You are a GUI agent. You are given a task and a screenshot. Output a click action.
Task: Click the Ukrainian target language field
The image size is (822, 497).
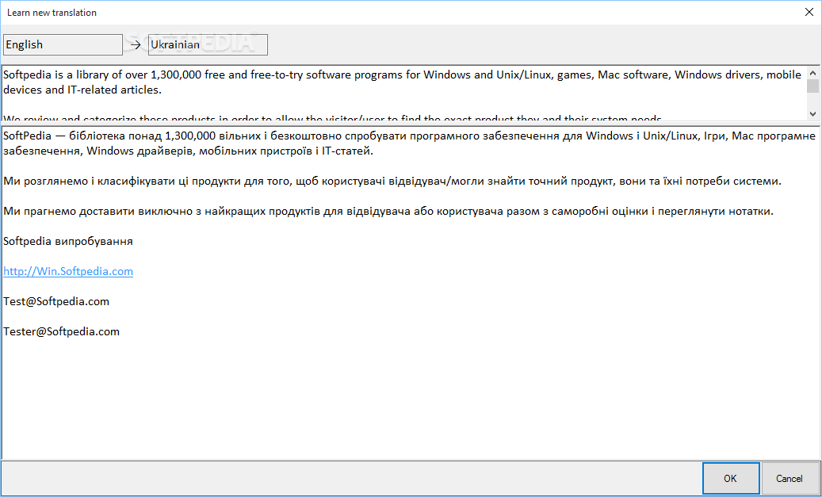(208, 44)
